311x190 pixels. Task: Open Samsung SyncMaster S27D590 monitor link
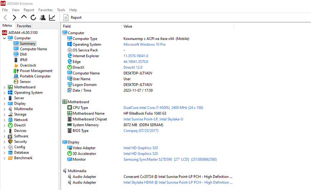tap(170, 159)
